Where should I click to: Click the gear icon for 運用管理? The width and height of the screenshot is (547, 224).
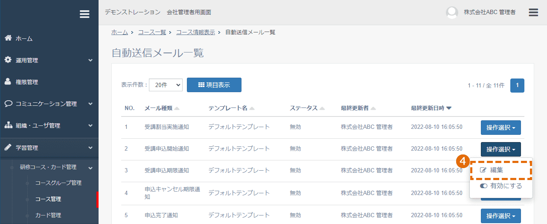[x=8, y=60]
